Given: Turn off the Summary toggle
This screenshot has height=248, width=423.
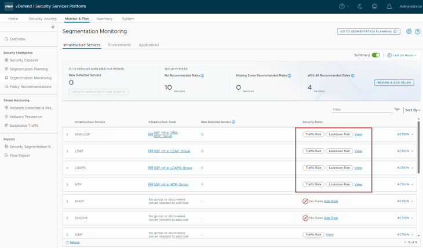Looking at the screenshot, I should (376, 55).
